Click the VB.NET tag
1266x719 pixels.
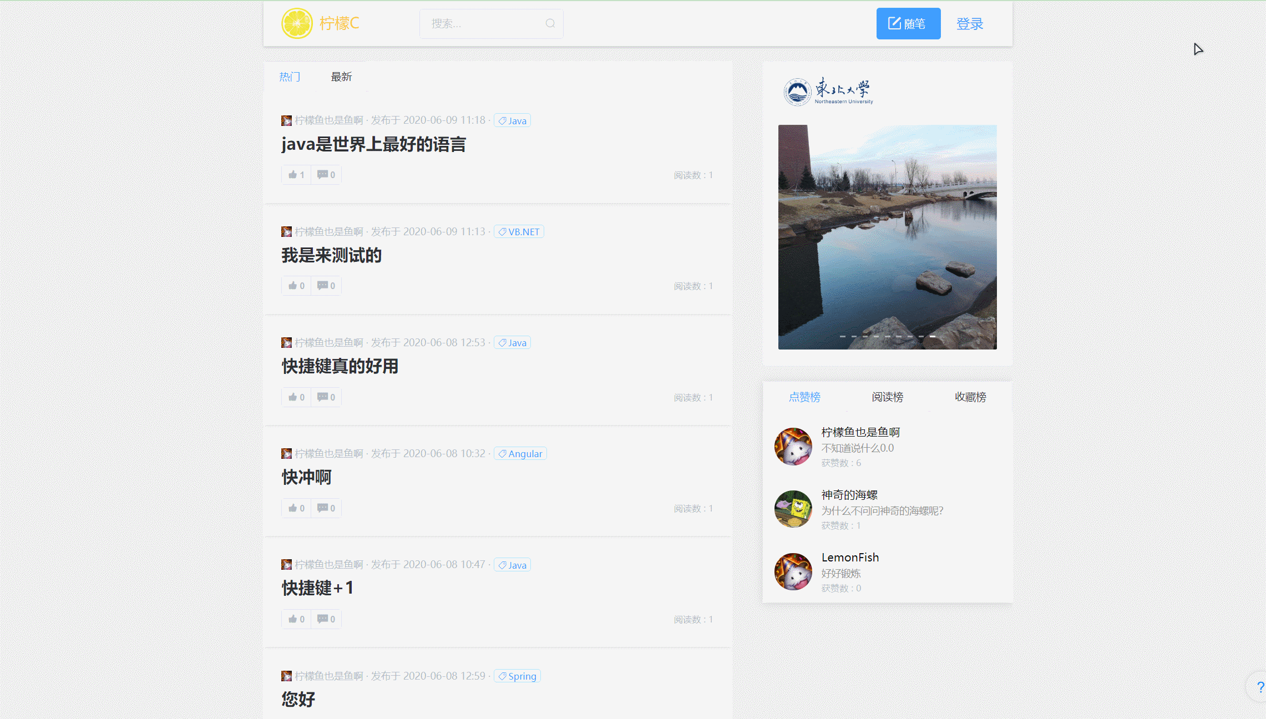(519, 231)
